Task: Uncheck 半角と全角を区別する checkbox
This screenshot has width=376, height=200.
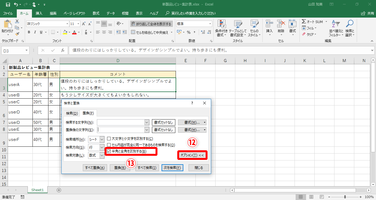Action: coord(109,151)
